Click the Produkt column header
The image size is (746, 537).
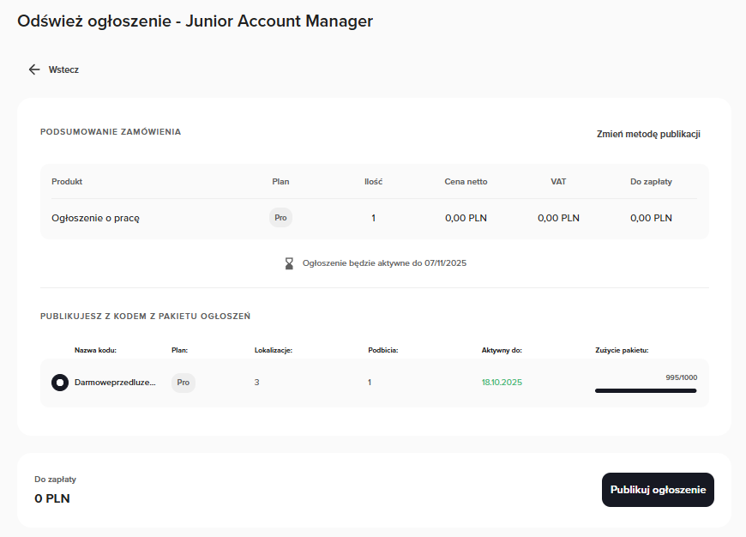point(67,182)
